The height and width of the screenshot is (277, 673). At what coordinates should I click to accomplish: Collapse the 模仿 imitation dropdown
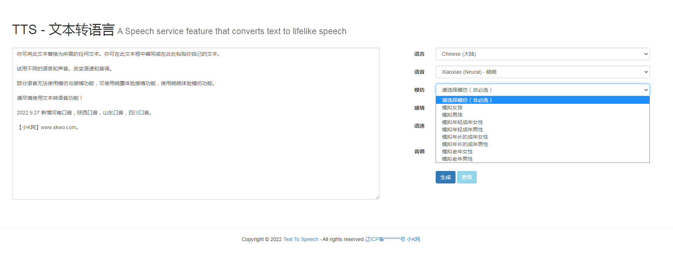pyautogui.click(x=542, y=90)
